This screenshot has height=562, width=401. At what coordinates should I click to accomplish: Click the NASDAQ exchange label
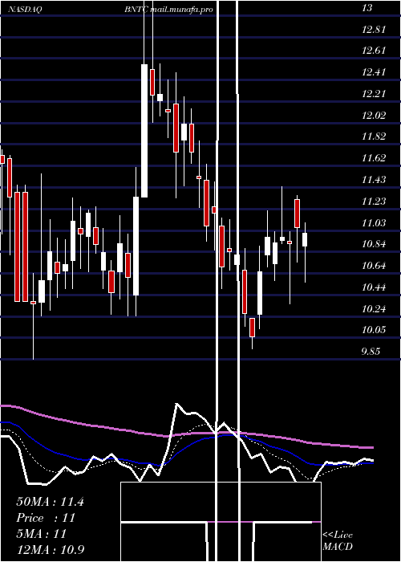(26, 10)
